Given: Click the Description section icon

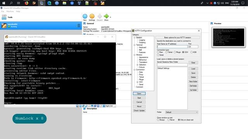Looking at the screenshot, I should click(84, 108).
